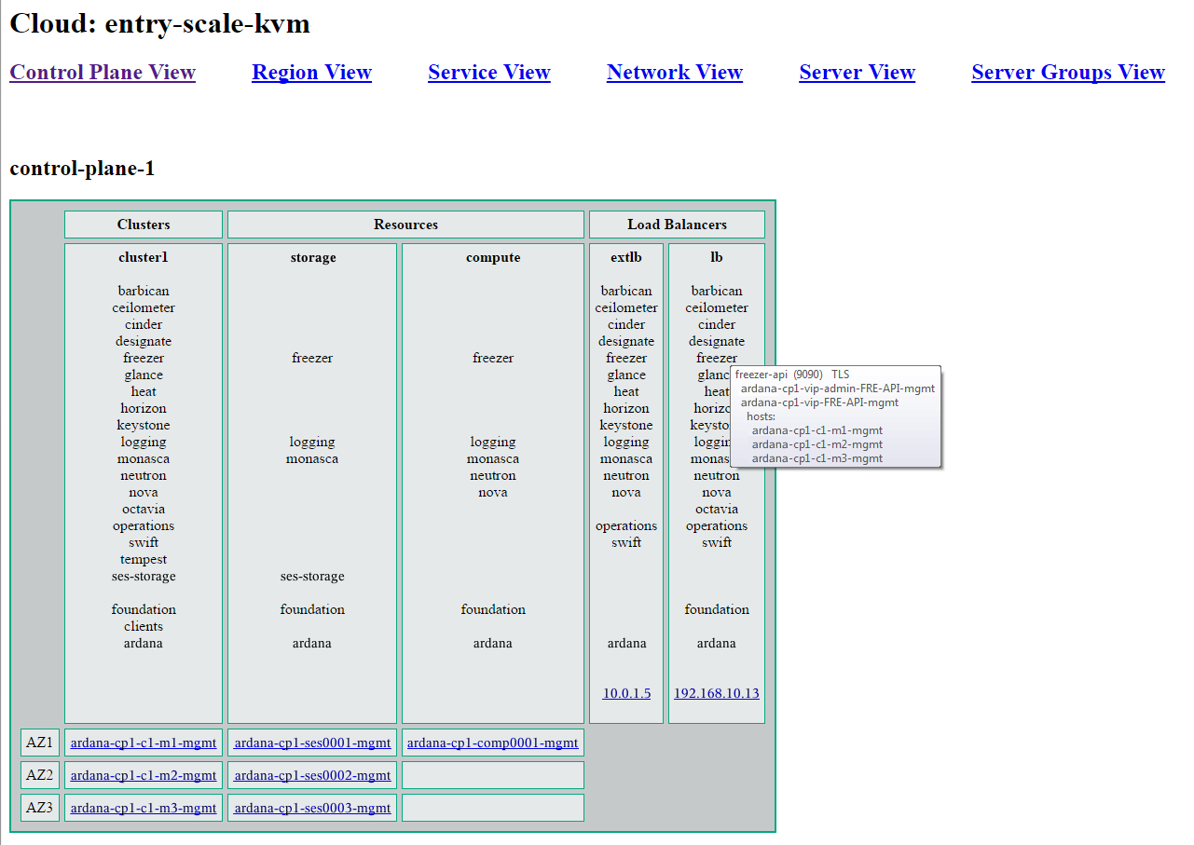This screenshot has width=1194, height=845.
Task: Click nova in the compute column
Action: [x=493, y=492]
